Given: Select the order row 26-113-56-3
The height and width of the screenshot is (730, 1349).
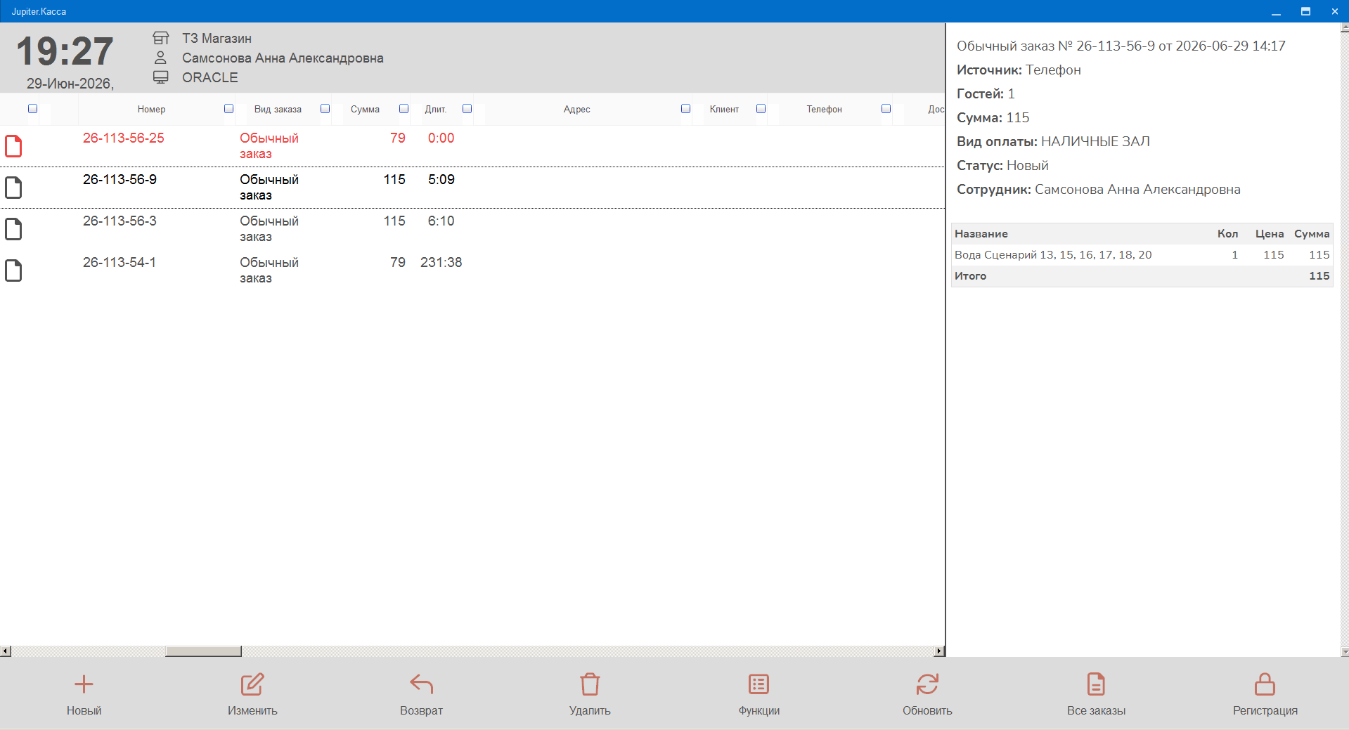Looking at the screenshot, I should pyautogui.click(x=472, y=229).
